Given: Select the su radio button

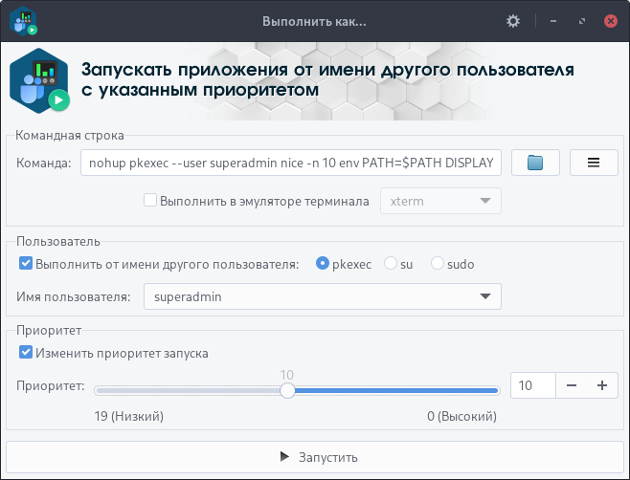Looking at the screenshot, I should pyautogui.click(x=391, y=263).
